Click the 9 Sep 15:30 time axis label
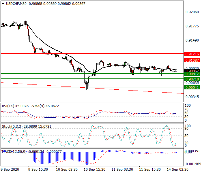 point(38,170)
